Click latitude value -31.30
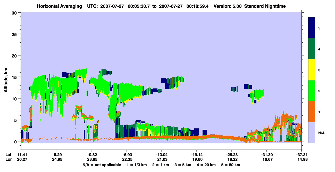Screen dimensions: 335x172 tap(267, 155)
